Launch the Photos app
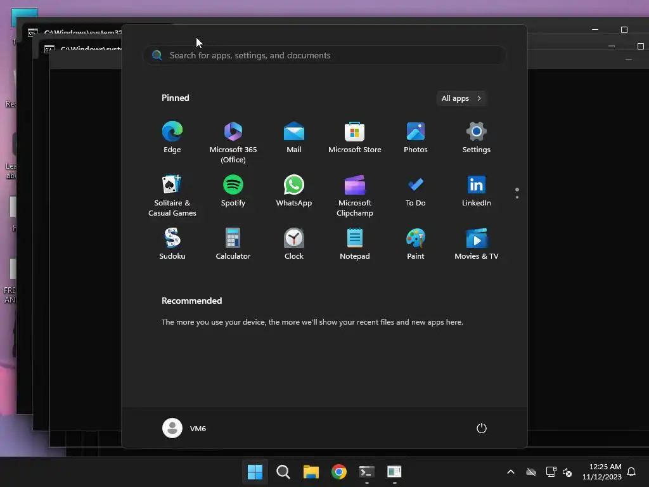649x487 pixels. point(416,138)
